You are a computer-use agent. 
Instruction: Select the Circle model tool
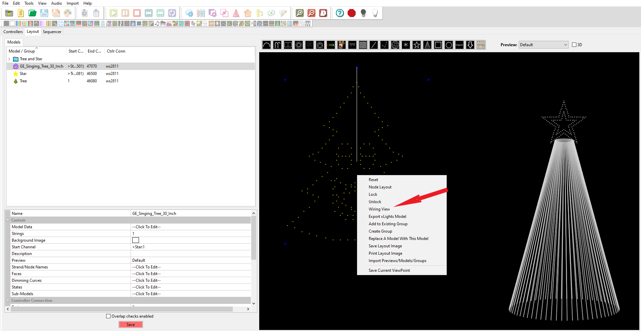pos(299,45)
